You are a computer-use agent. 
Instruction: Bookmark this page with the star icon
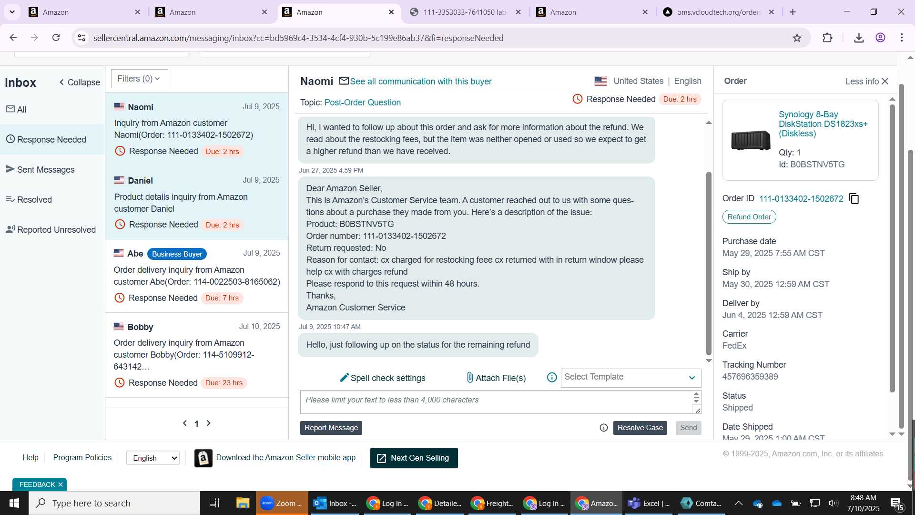(797, 38)
